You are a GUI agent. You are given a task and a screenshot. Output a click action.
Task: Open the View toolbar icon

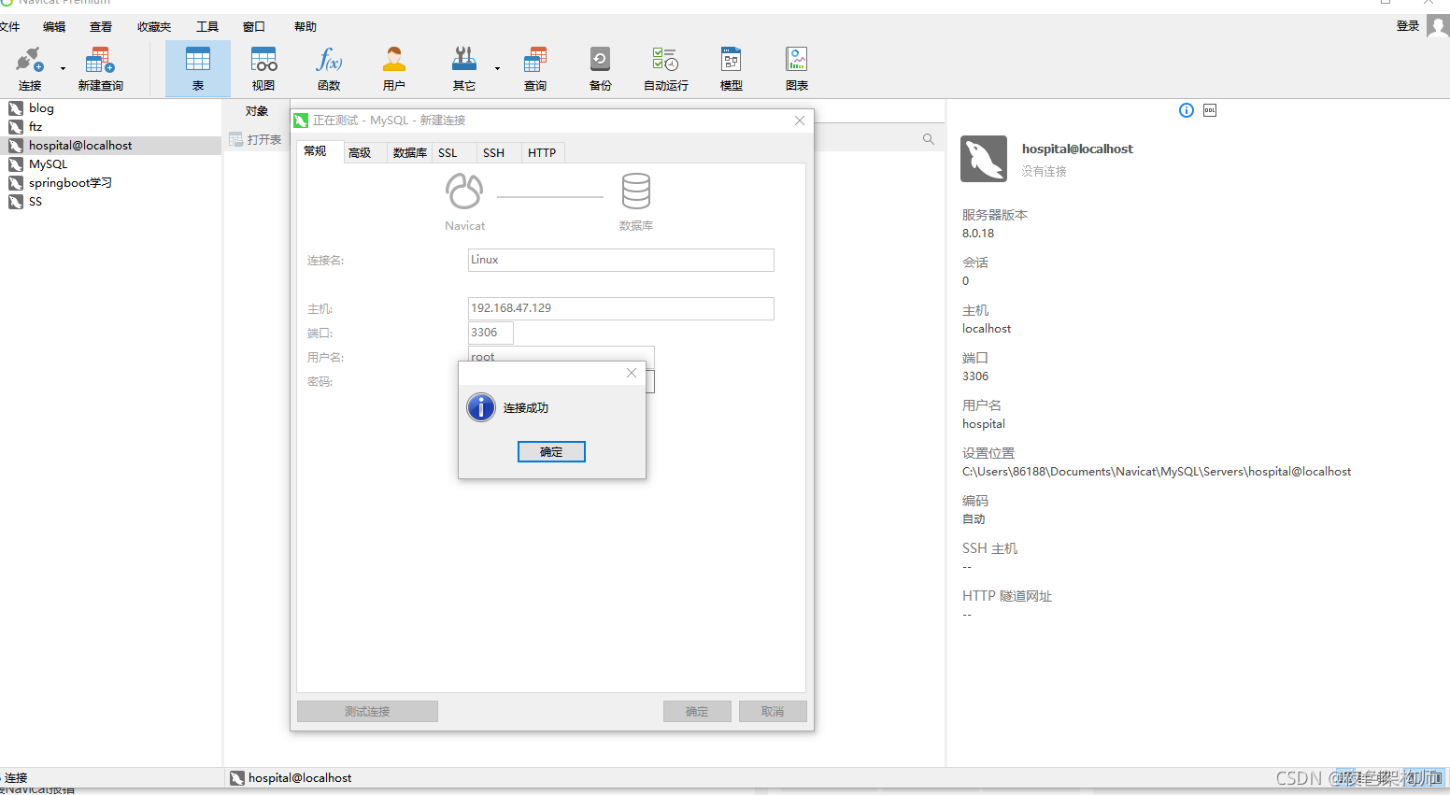263,69
